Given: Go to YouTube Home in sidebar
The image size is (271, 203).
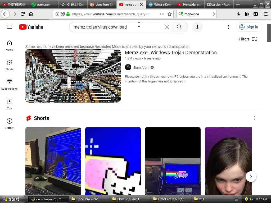Looking at the screenshot, I should 10,45.
